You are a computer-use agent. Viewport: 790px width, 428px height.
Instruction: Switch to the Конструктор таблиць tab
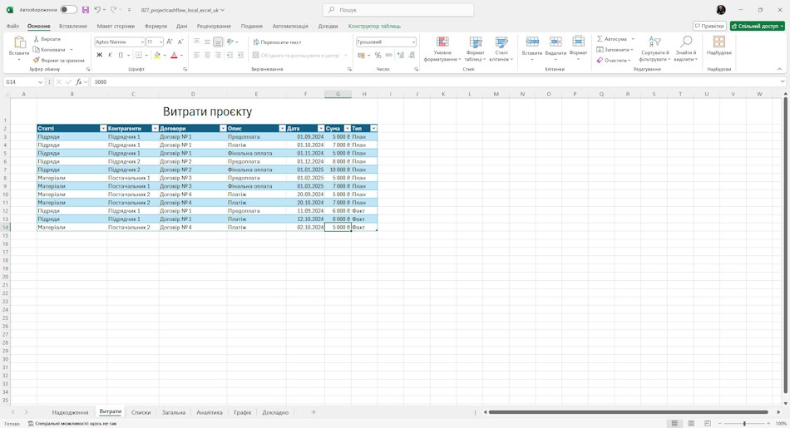(x=374, y=27)
